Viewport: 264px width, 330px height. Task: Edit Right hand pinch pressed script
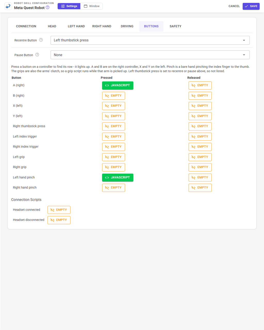(113, 188)
